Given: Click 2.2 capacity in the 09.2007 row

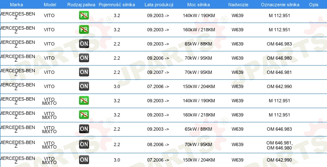Looking at the screenshot, I should click(117, 72).
